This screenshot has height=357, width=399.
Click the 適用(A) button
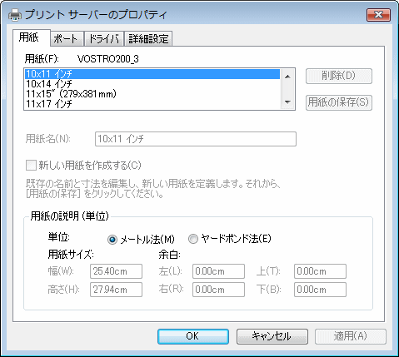point(351,336)
